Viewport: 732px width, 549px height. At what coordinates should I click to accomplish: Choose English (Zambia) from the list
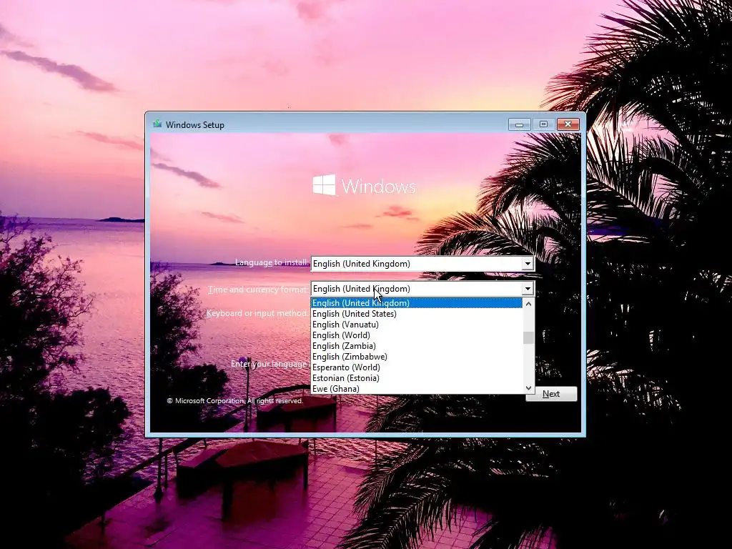click(x=417, y=346)
